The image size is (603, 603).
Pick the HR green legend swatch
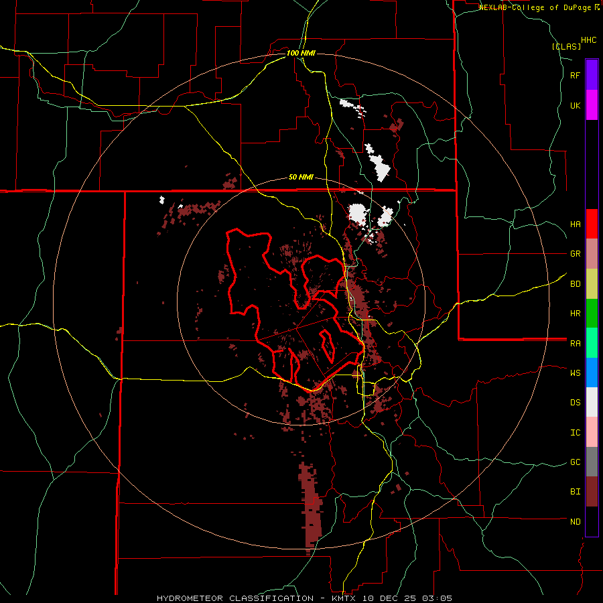[592, 314]
